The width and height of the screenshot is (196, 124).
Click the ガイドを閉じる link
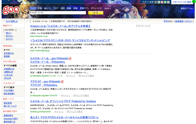[x=12, y=21]
